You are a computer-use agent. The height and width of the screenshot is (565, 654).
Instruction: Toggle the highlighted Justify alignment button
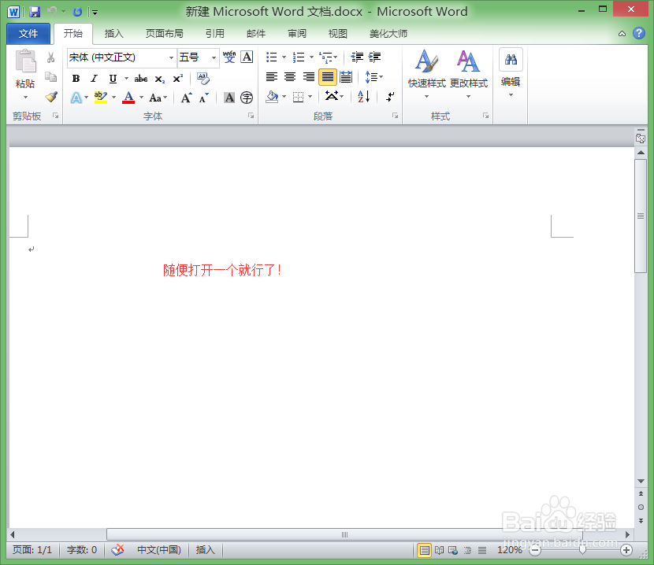pyautogui.click(x=328, y=77)
